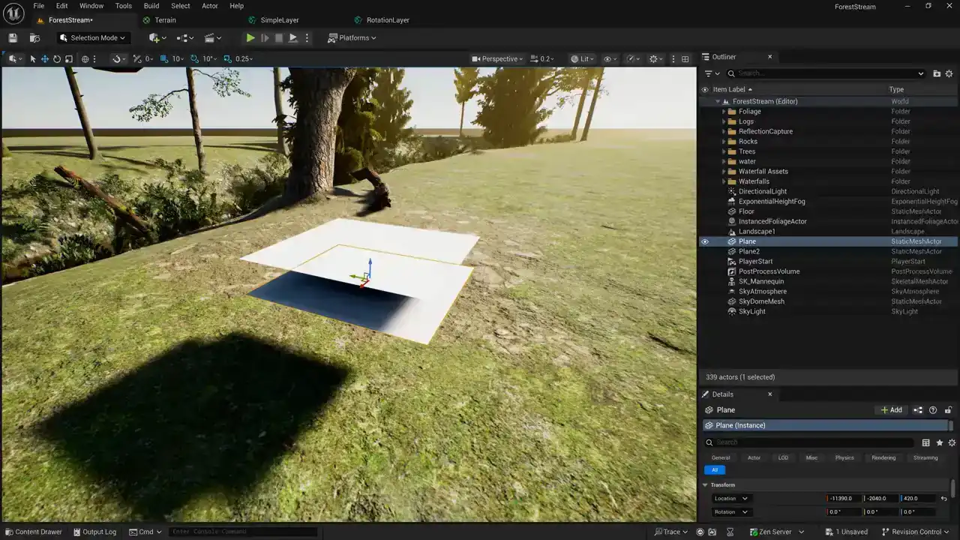Reset Location to default arrow

tap(943, 499)
